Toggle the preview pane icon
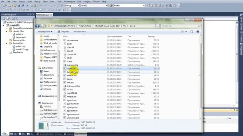The image size is (243, 136). (x=192, y=32)
